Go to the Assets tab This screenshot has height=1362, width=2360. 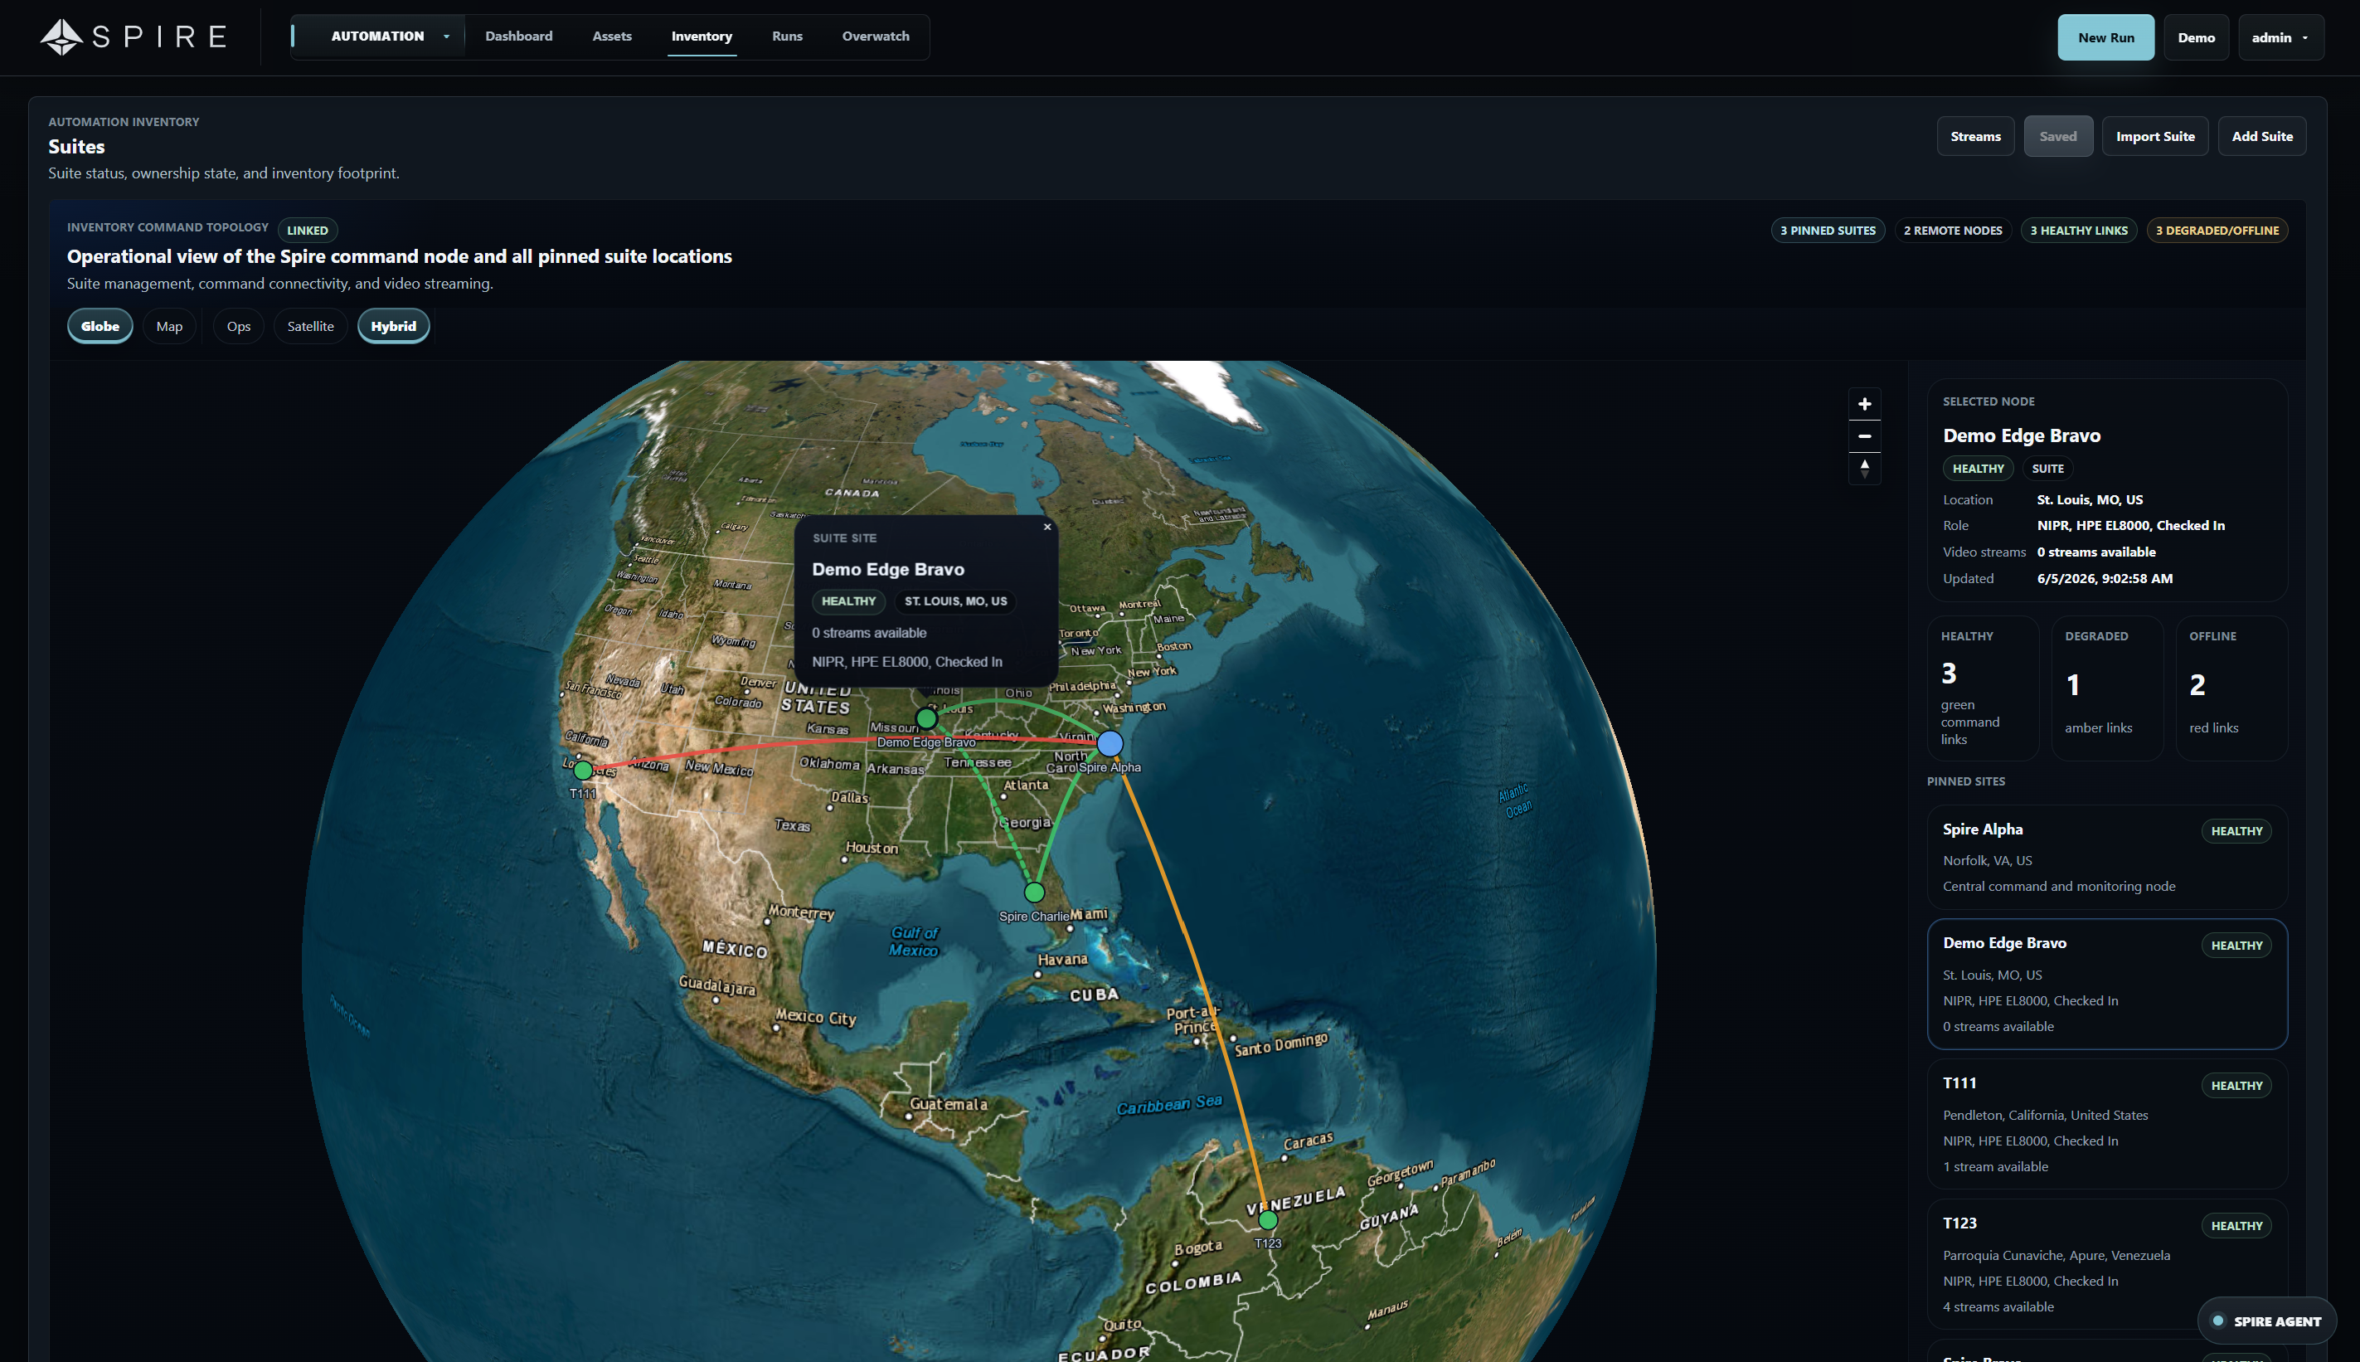point(611,36)
